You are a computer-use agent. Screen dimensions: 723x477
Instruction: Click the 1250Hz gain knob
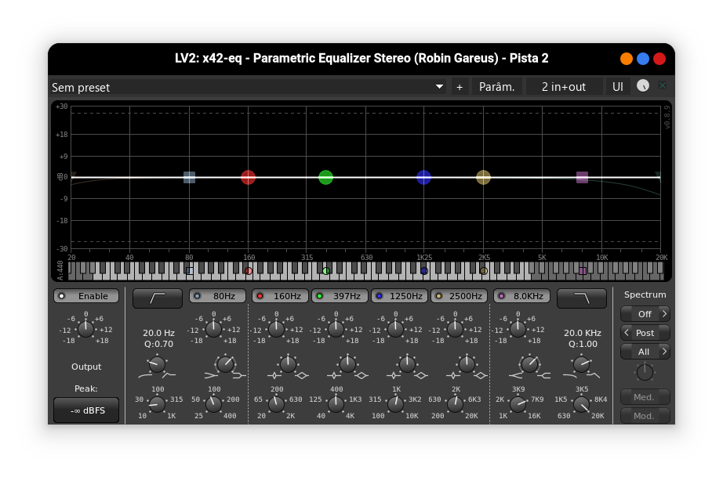pos(395,331)
